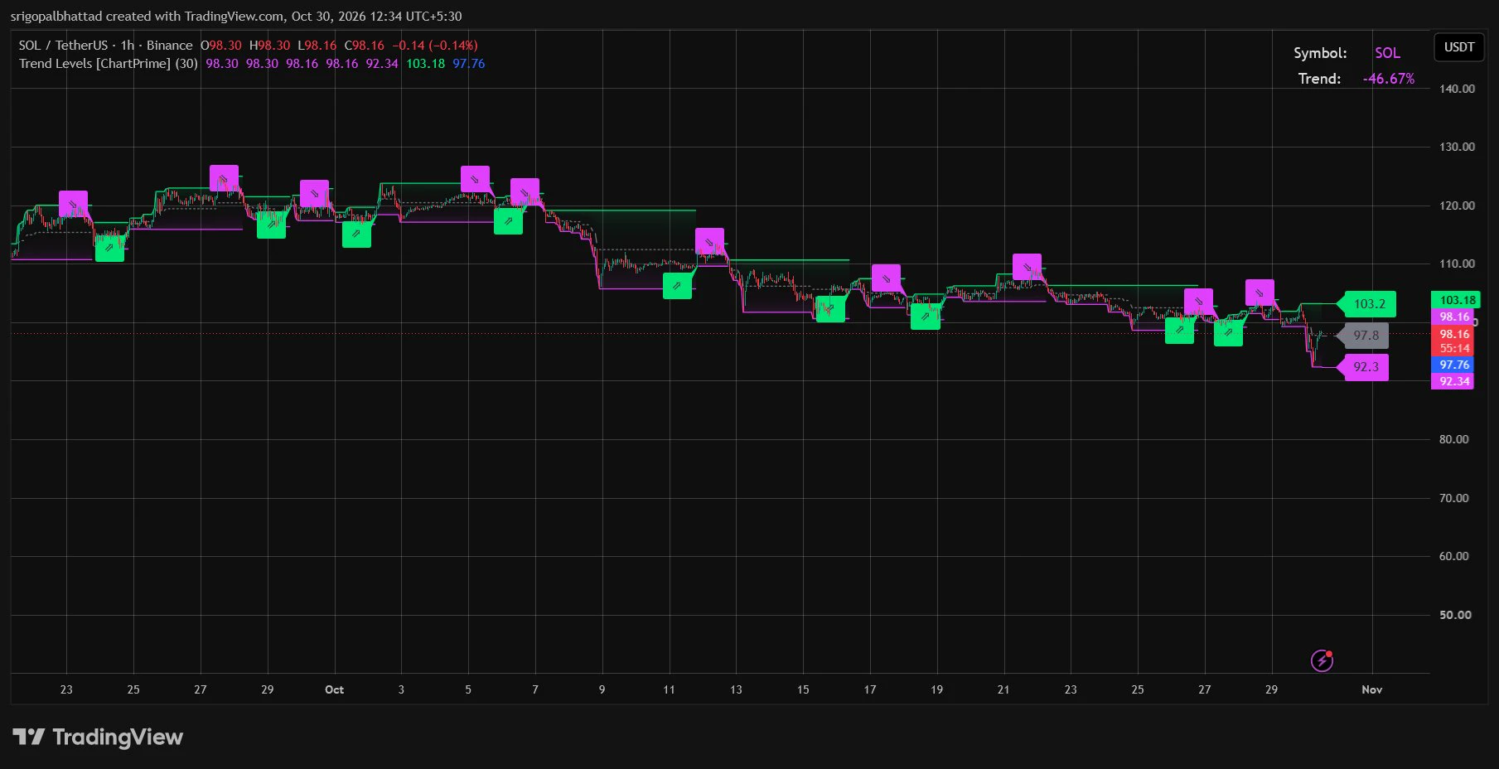Click the 15 date label on the time axis
The image size is (1499, 769).
tap(803, 689)
